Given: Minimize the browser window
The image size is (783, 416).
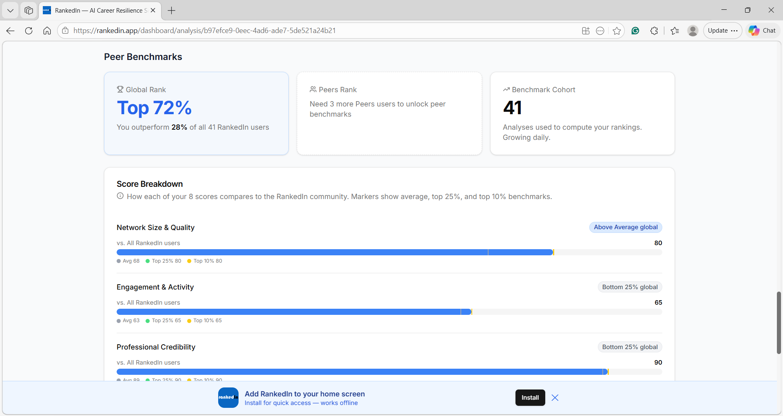Looking at the screenshot, I should pyautogui.click(x=724, y=10).
